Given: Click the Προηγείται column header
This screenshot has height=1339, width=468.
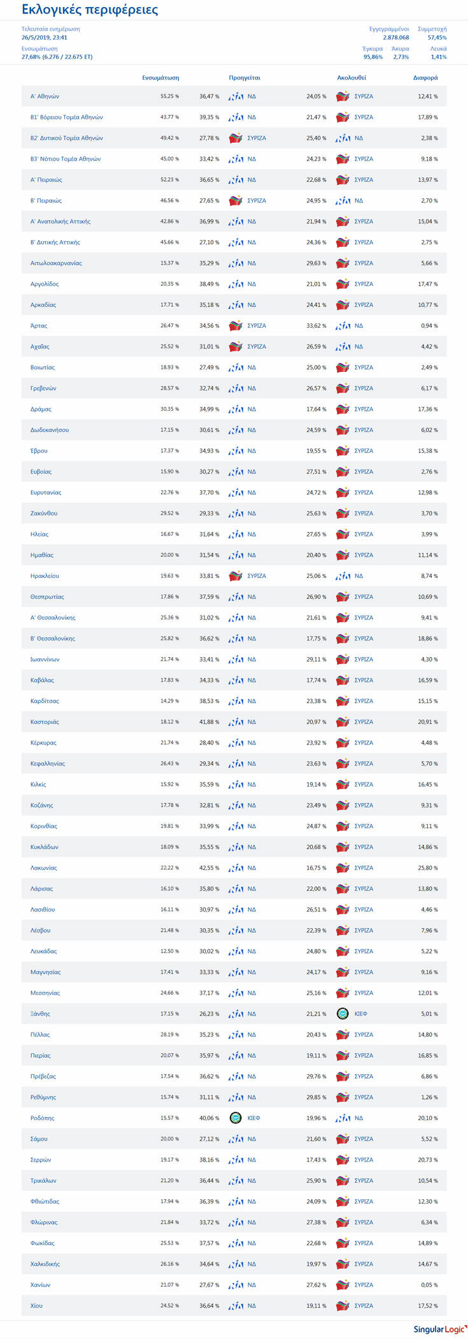Looking at the screenshot, I should [245, 78].
